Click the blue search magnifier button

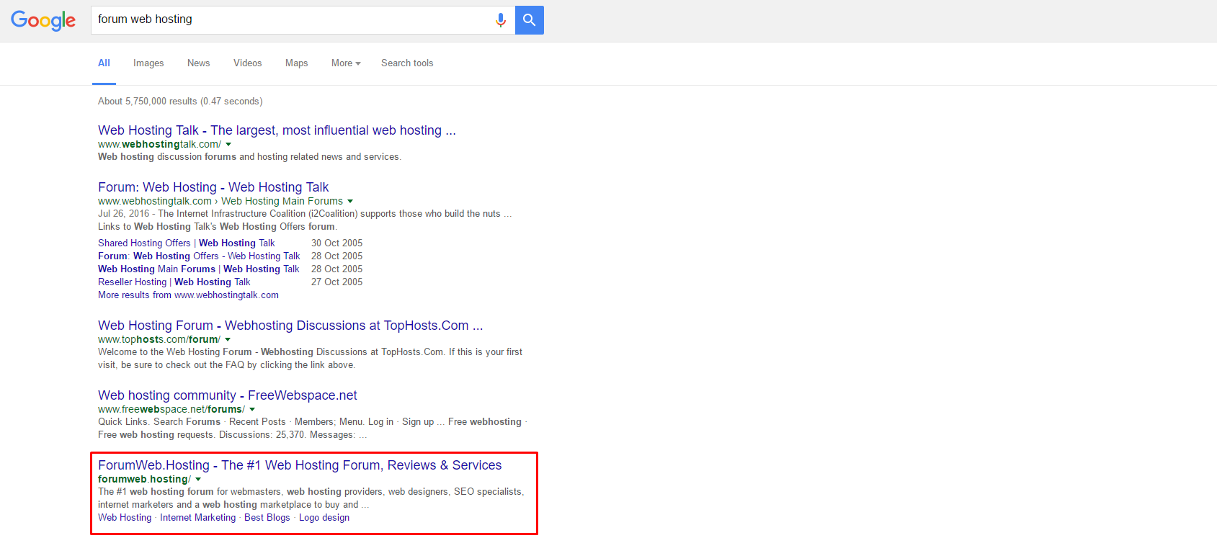[530, 20]
